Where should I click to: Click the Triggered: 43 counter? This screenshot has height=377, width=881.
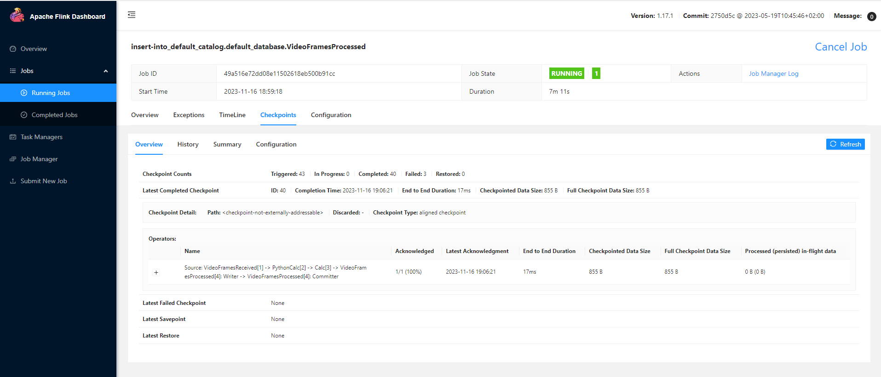[288, 174]
